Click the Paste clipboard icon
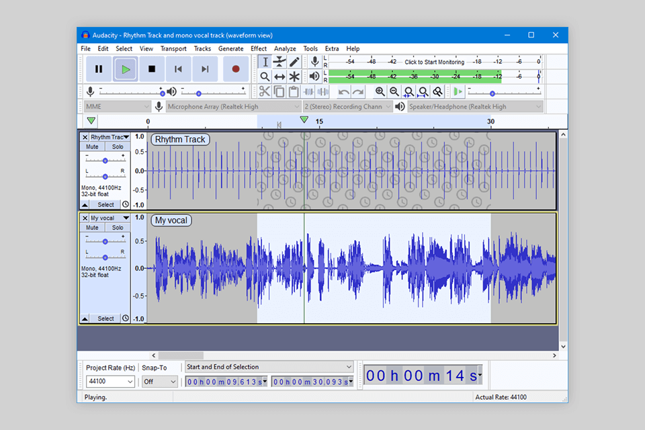 click(x=294, y=92)
